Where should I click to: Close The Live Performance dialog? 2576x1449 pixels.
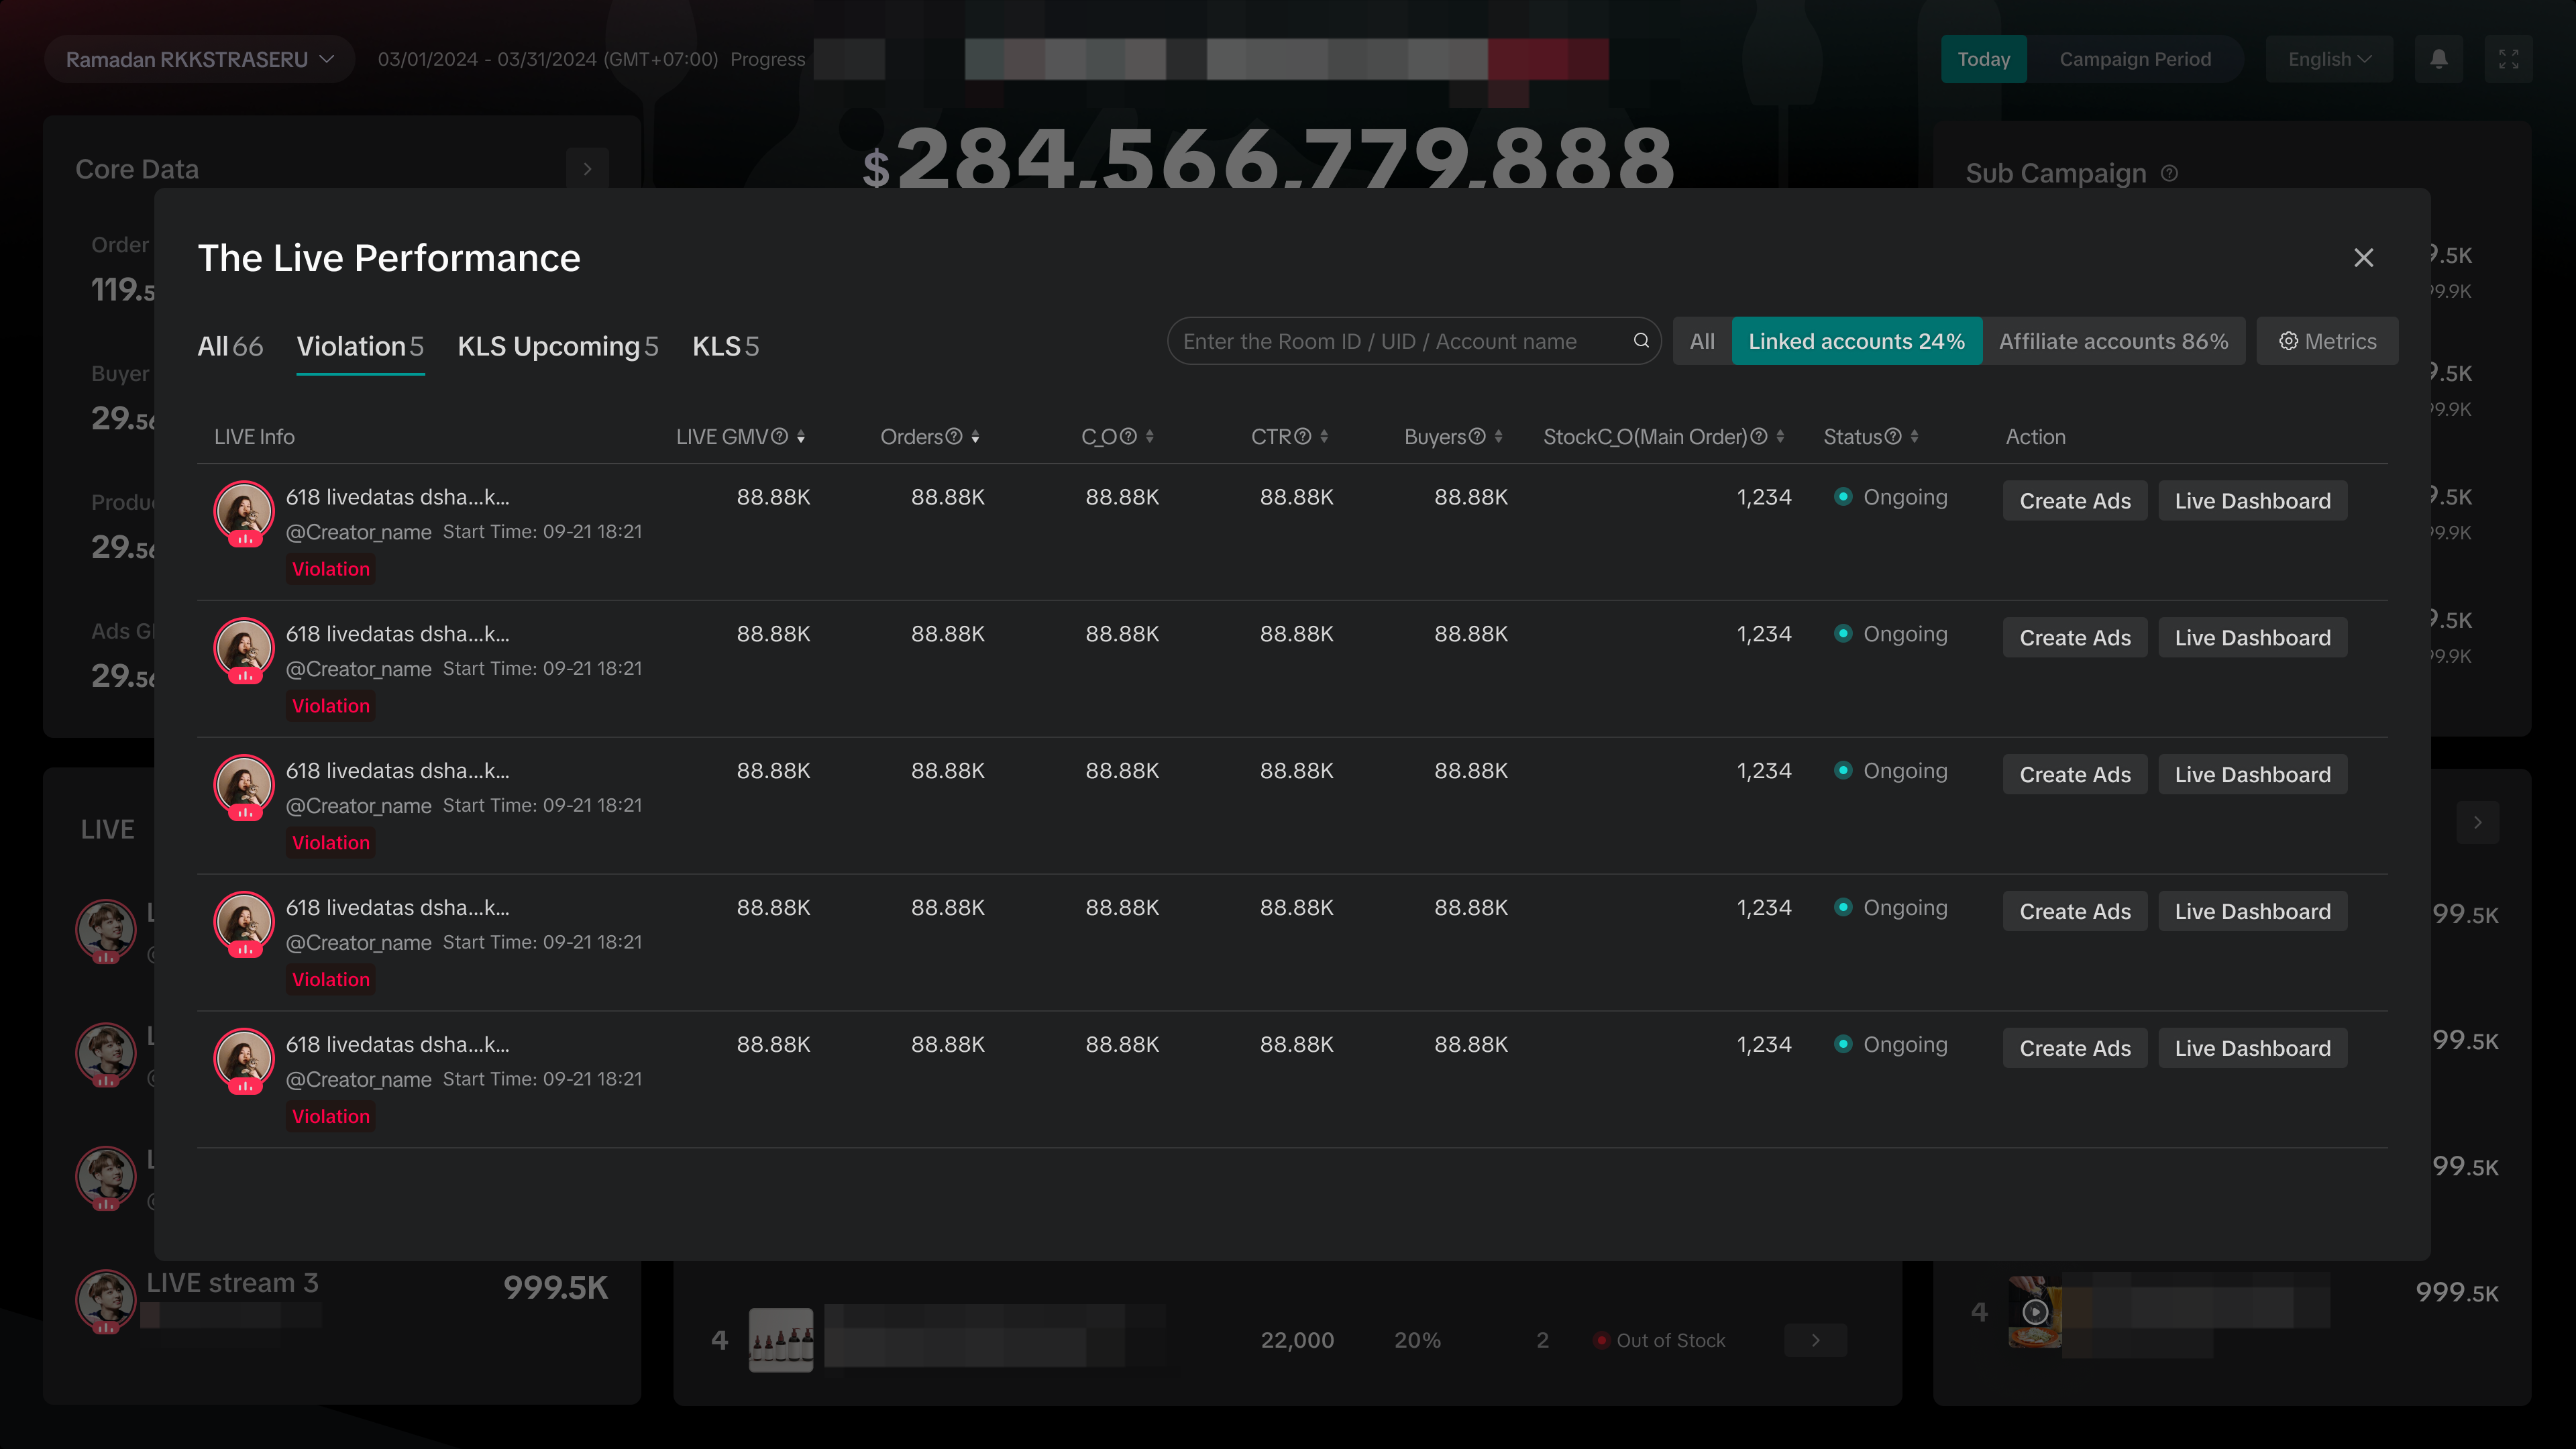point(2363,258)
